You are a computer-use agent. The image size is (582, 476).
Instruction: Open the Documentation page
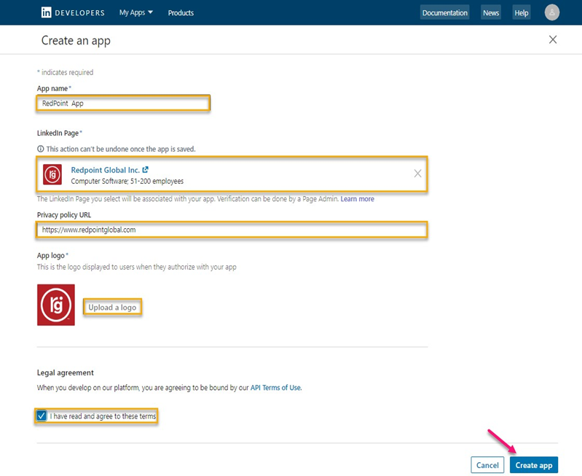tap(444, 12)
